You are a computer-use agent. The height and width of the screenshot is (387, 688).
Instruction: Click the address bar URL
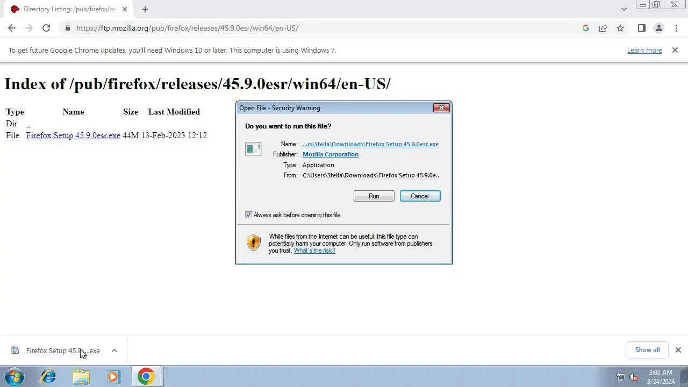(x=187, y=28)
